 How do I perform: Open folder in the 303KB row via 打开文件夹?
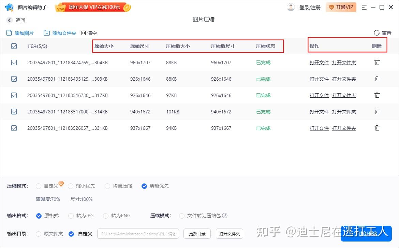(344, 79)
